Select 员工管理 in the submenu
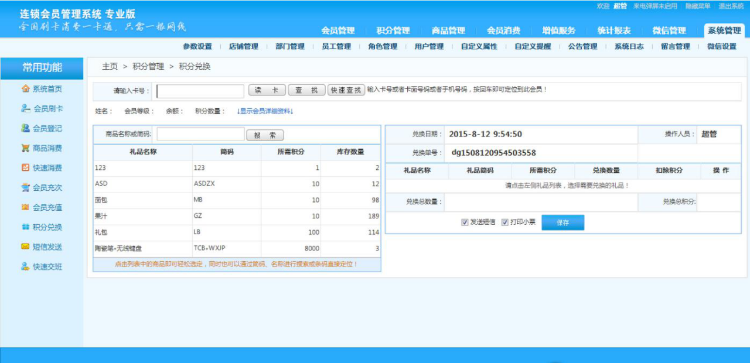Image resolution: width=750 pixels, height=363 pixels. [336, 47]
